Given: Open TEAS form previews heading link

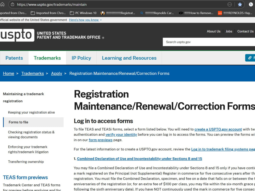Looking at the screenshot, I should point(25,177).
